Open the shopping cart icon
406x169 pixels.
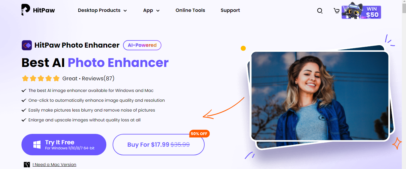pyautogui.click(x=336, y=11)
